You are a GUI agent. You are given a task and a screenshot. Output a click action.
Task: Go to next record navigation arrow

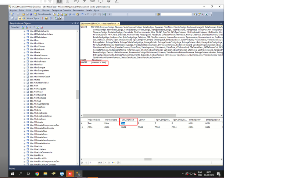105,163
